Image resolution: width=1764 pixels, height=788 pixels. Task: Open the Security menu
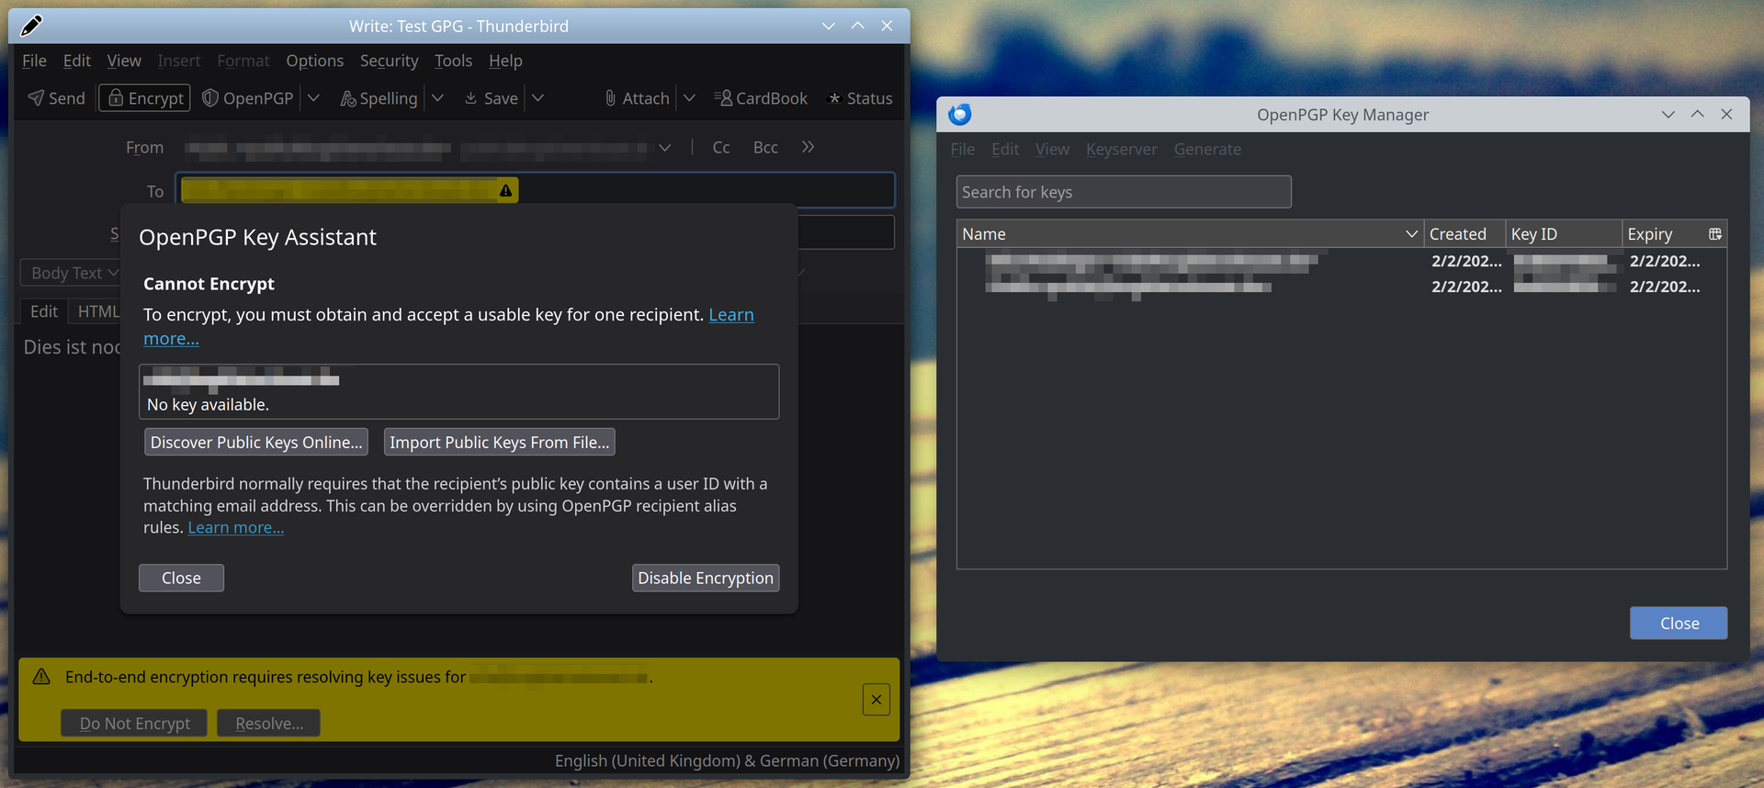389,61
